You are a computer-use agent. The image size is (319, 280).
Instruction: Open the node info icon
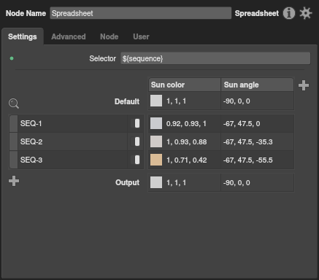tap(289, 13)
